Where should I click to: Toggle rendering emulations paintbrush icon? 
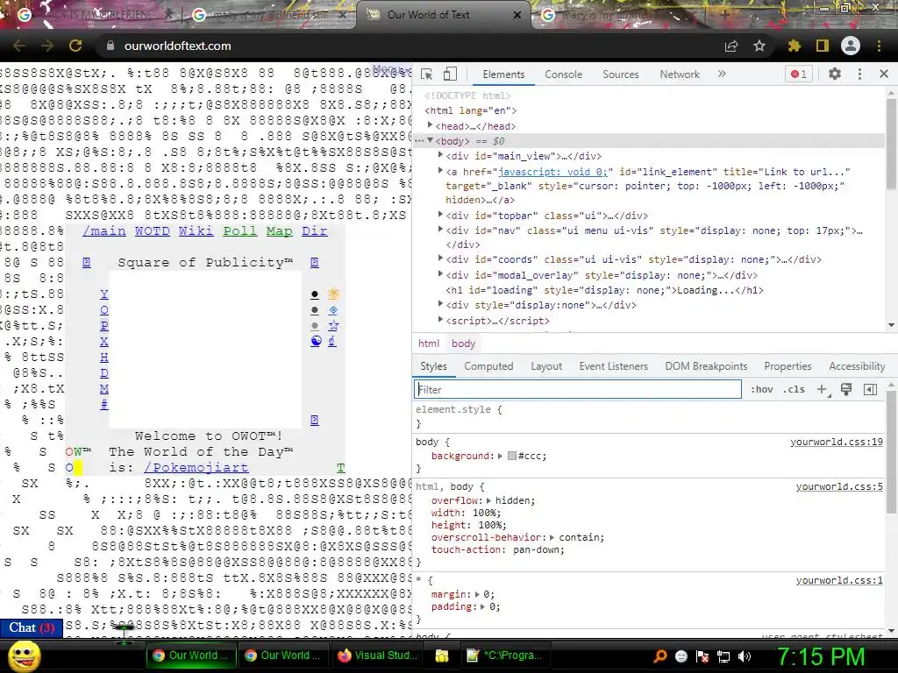coord(846,389)
